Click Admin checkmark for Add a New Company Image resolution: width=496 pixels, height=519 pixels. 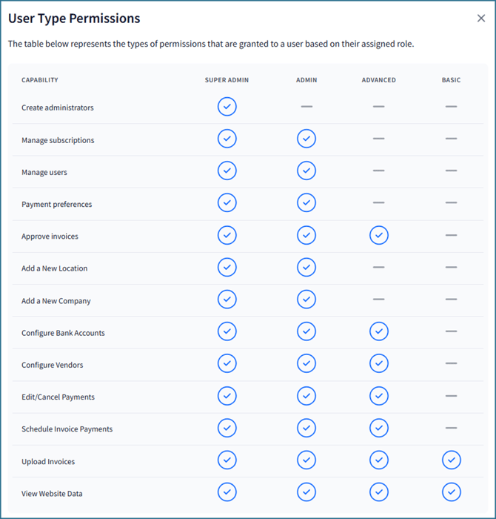306,300
